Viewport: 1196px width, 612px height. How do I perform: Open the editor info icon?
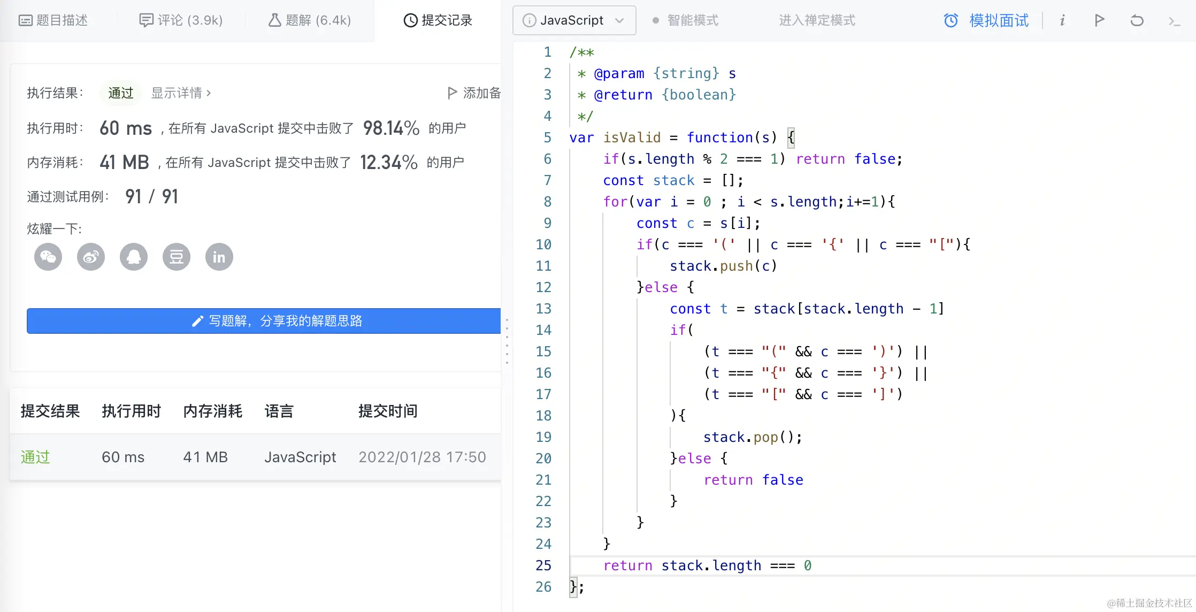point(1062,20)
